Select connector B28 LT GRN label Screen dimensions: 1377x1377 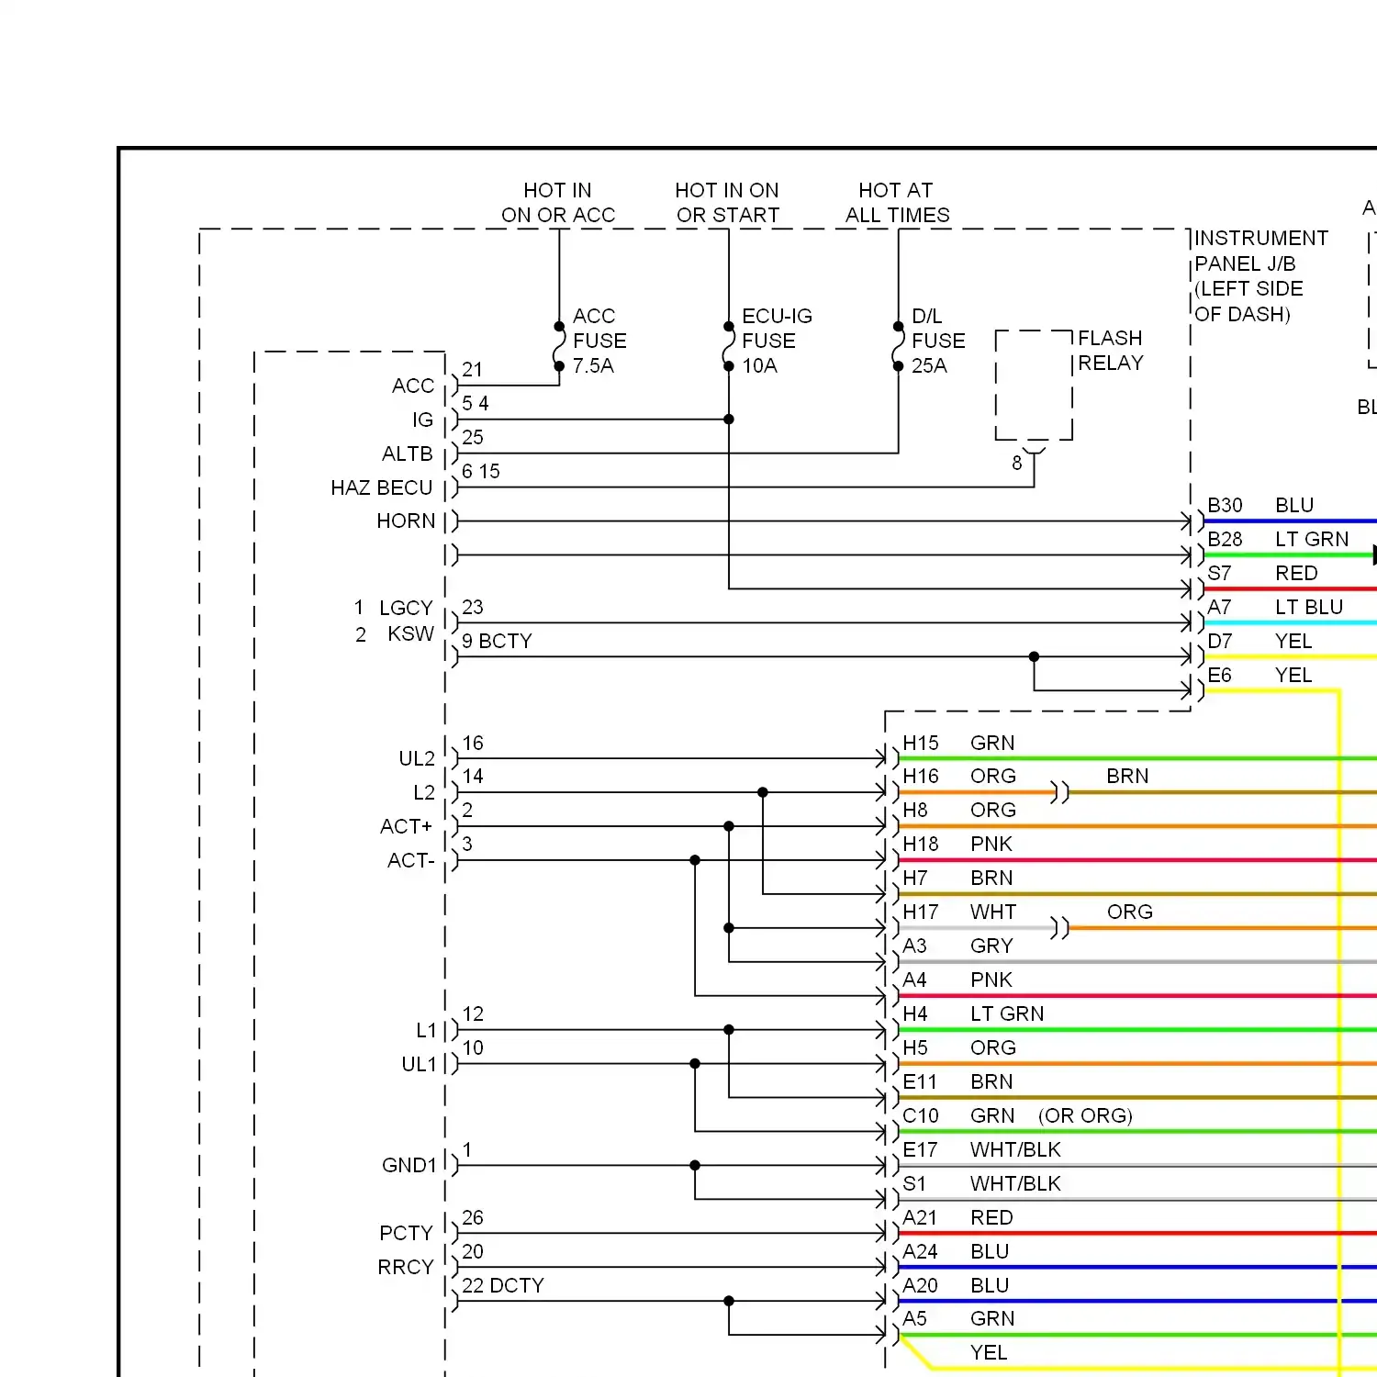pyautogui.click(x=1278, y=539)
